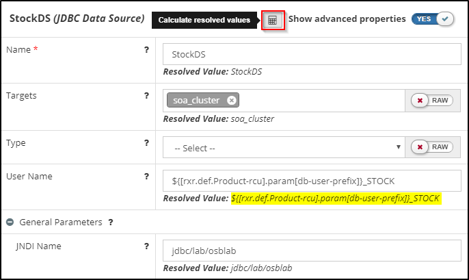Open help for the Name field
This screenshot has width=469, height=280.
(x=146, y=49)
